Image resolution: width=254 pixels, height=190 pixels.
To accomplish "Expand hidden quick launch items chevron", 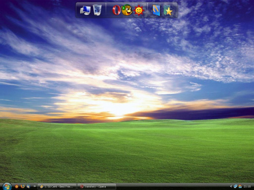I will (x=35, y=186).
